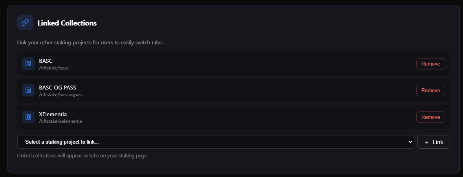Viewport: 463px width, 177px height.
Task: Remove the BASC linked collection
Action: pos(430,64)
